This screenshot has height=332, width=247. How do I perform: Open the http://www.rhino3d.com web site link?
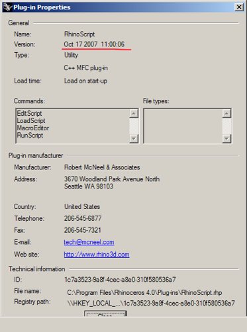click(x=97, y=255)
